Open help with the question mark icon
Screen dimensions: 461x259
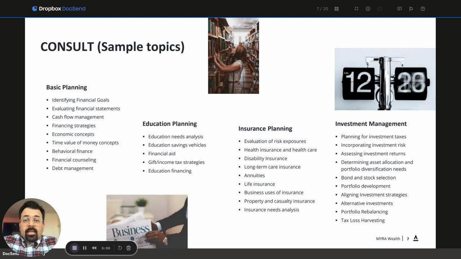click(423, 9)
